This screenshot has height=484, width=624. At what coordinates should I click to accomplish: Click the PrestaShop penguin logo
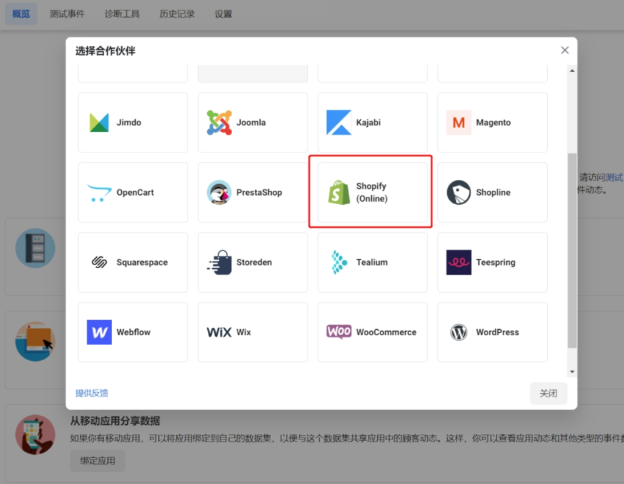(219, 193)
